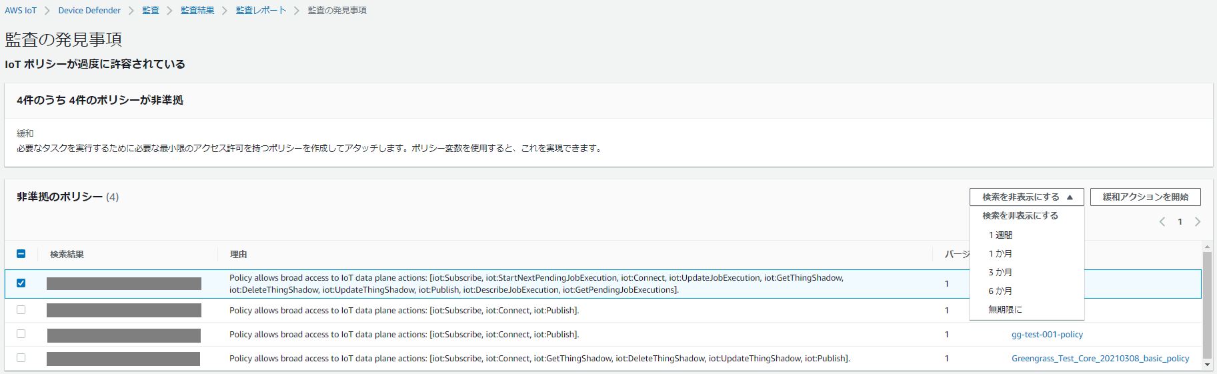Click the previous page arrow in pagination
This screenshot has width=1217, height=374.
coord(1162,222)
